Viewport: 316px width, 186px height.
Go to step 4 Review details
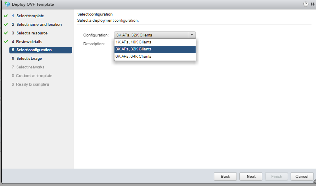click(27, 42)
